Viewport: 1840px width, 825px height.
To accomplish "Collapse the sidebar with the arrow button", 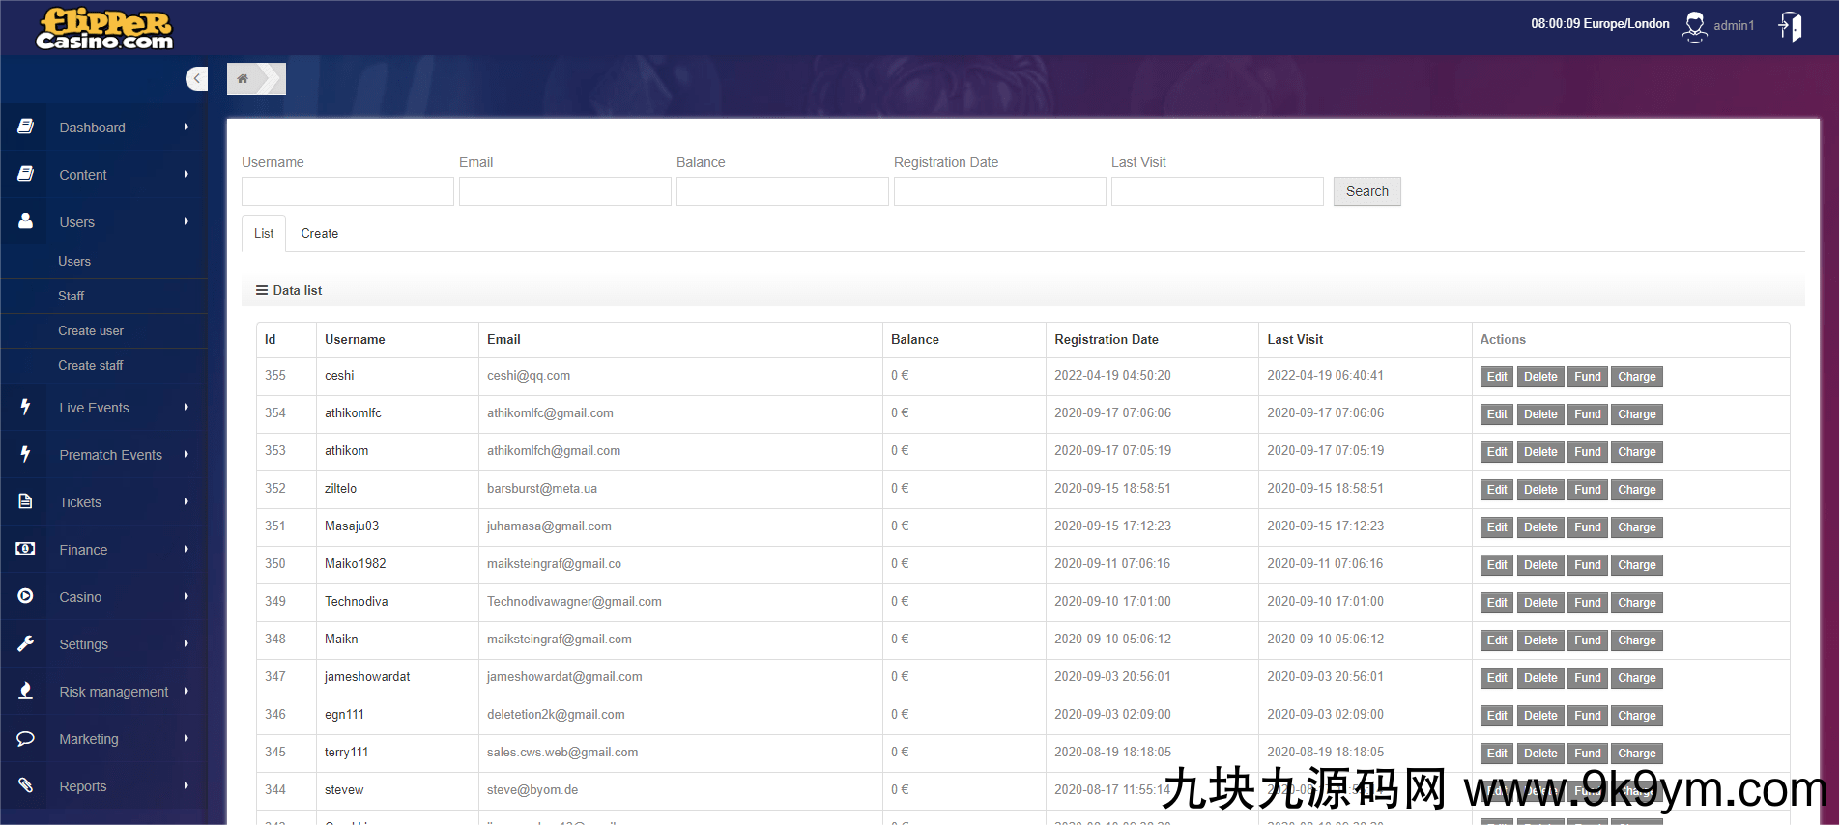I will (197, 79).
